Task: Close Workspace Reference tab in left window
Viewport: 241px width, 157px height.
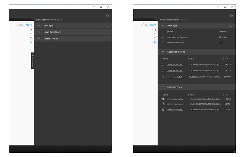Action: (x=61, y=20)
